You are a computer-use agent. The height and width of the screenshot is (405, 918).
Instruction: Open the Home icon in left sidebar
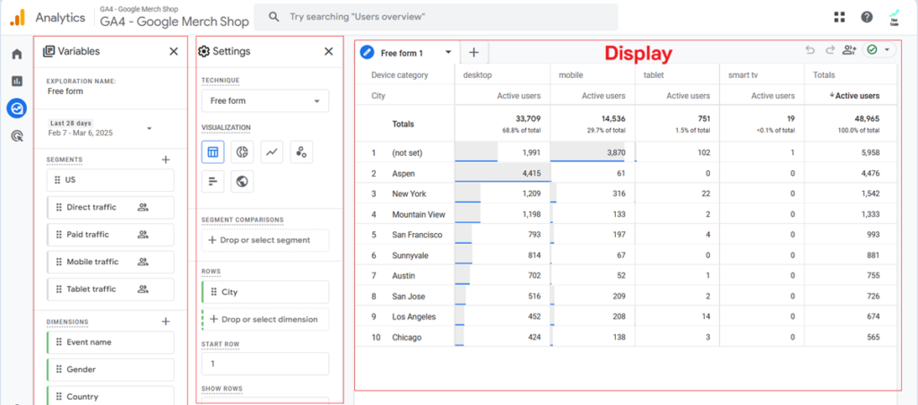click(x=17, y=54)
